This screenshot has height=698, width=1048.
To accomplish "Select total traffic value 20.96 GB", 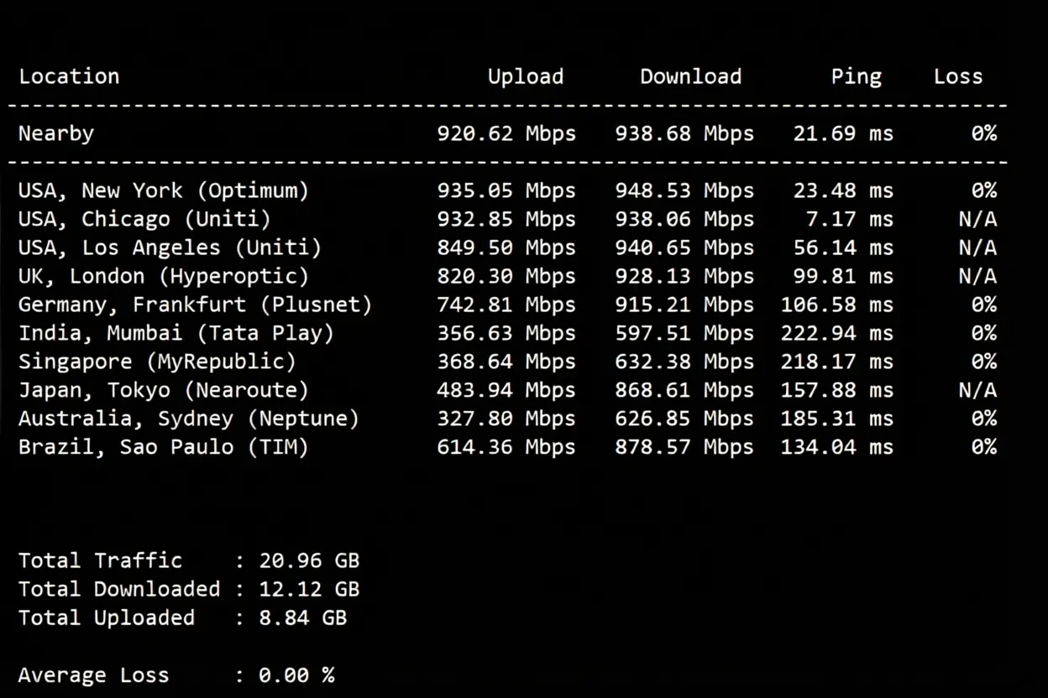I will tap(309, 560).
